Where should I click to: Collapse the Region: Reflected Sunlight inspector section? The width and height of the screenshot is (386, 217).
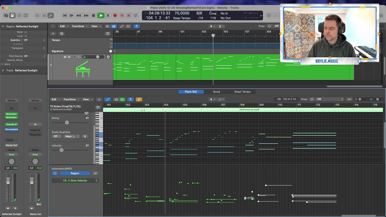pos(3,26)
